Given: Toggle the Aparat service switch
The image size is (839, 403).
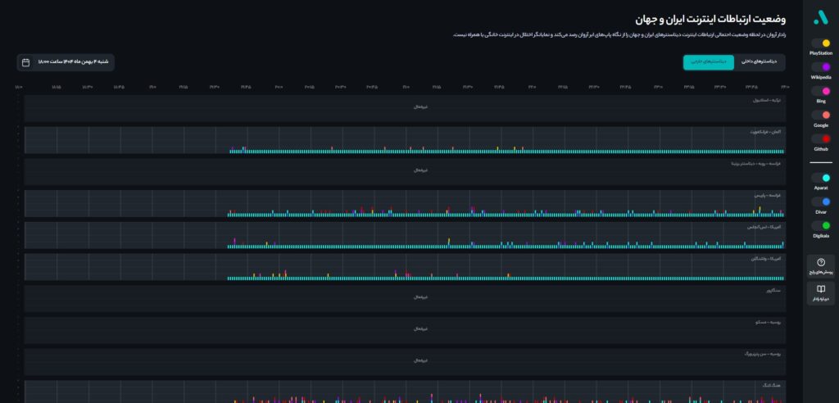Looking at the screenshot, I should coord(820,177).
